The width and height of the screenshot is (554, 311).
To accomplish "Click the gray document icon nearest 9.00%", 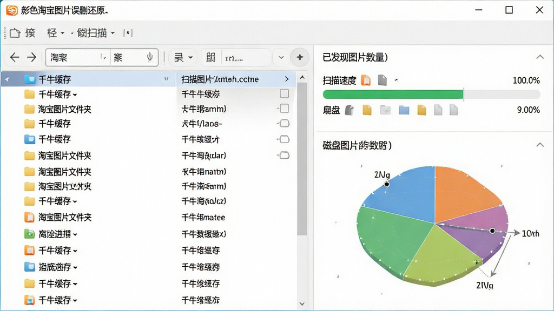I will (454, 110).
